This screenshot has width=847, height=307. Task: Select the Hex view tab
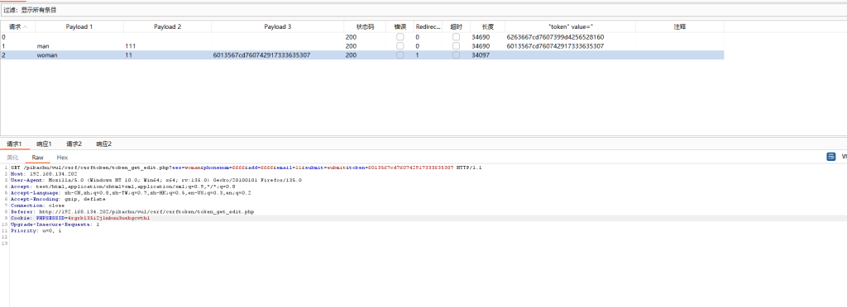[63, 158]
